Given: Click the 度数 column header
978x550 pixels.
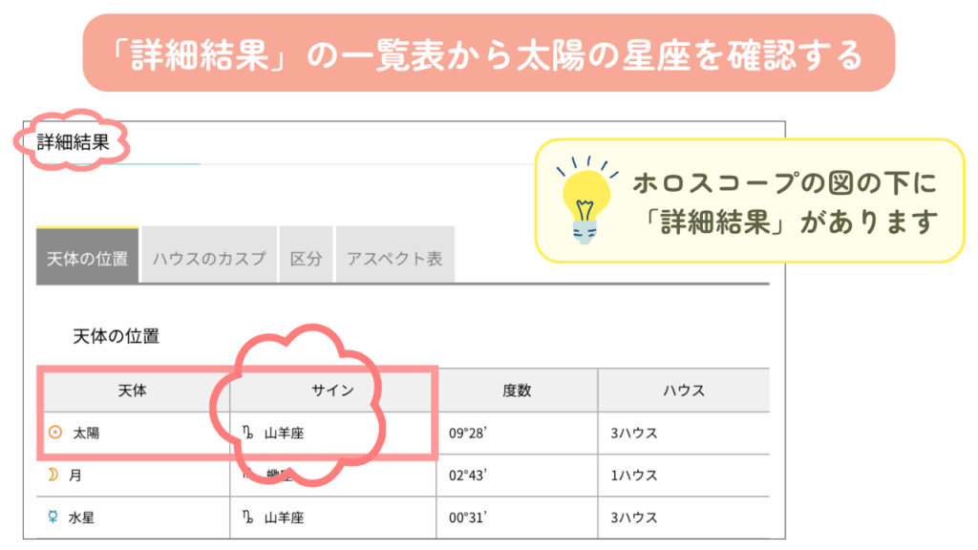Looking at the screenshot, I should pyautogui.click(x=517, y=391).
